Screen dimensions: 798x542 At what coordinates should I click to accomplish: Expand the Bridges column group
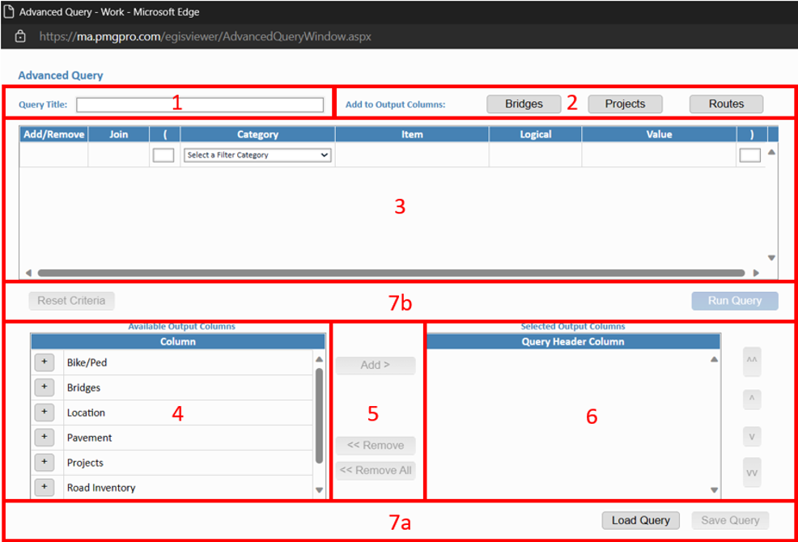point(44,387)
